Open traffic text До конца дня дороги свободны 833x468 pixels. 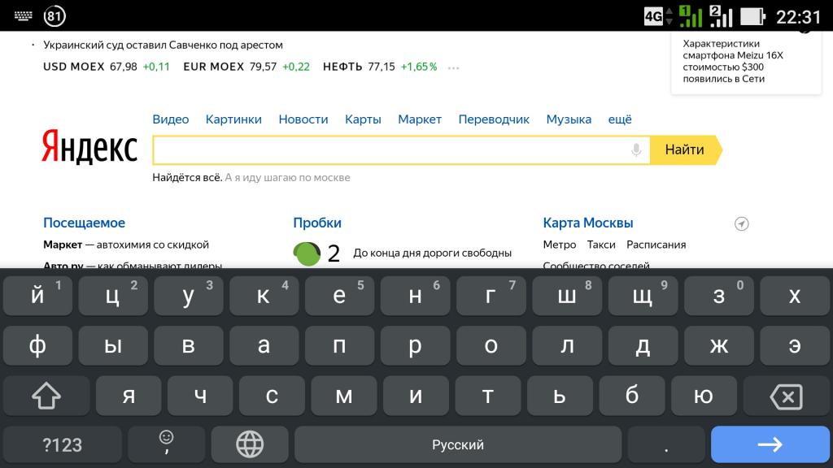click(433, 253)
